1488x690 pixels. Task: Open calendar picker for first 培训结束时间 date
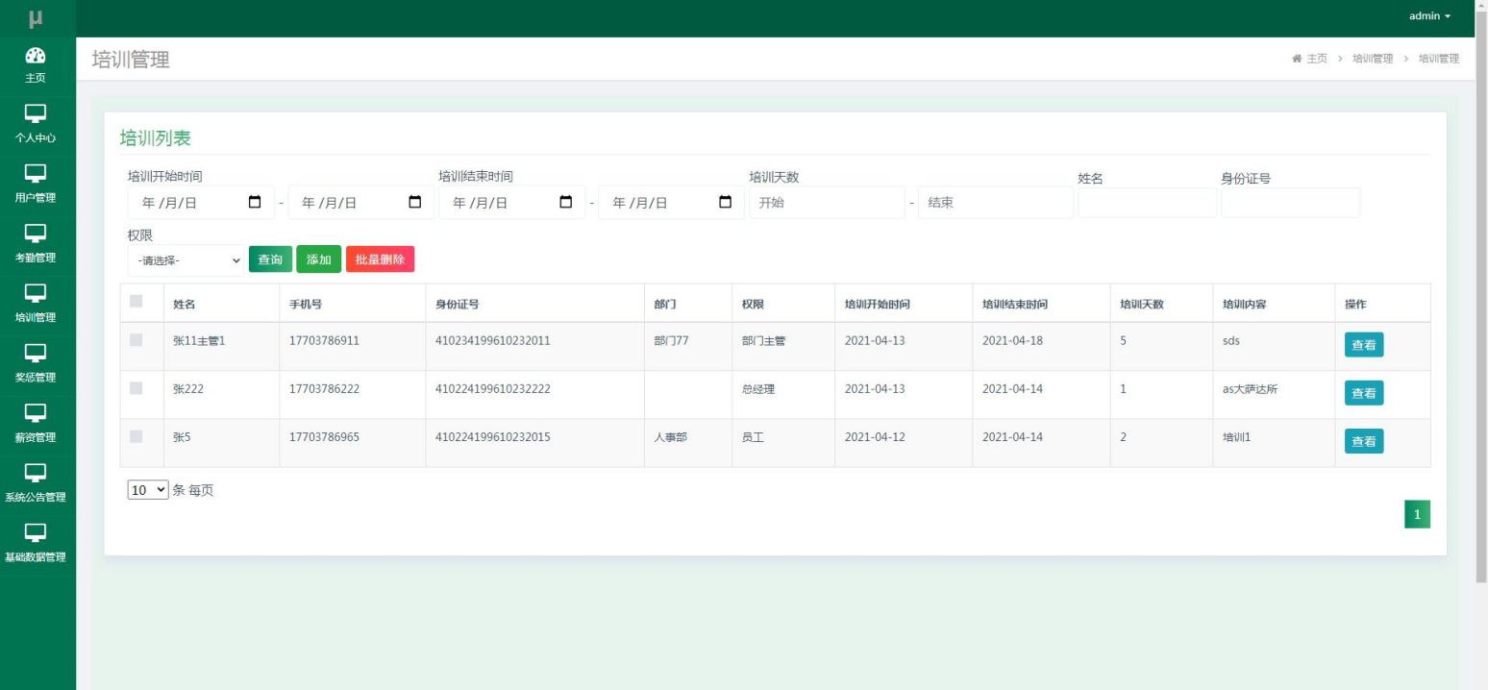566,202
